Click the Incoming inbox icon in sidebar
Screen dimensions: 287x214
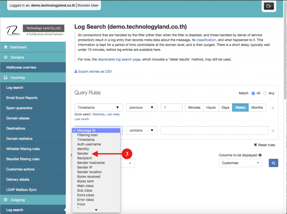6,77
